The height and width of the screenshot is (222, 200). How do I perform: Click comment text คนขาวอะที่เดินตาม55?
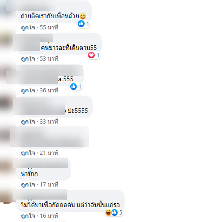tap(69, 48)
